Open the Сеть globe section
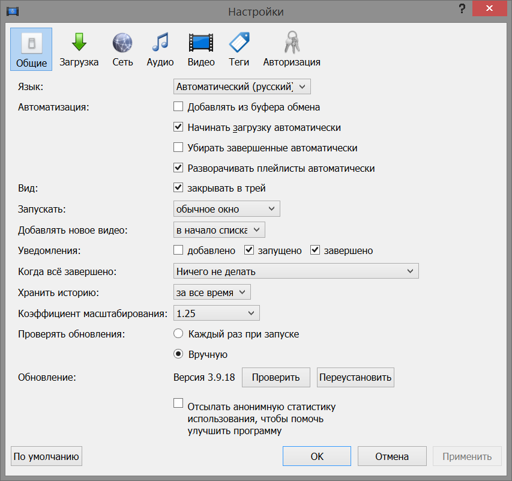This screenshot has height=481, width=512. click(x=122, y=49)
